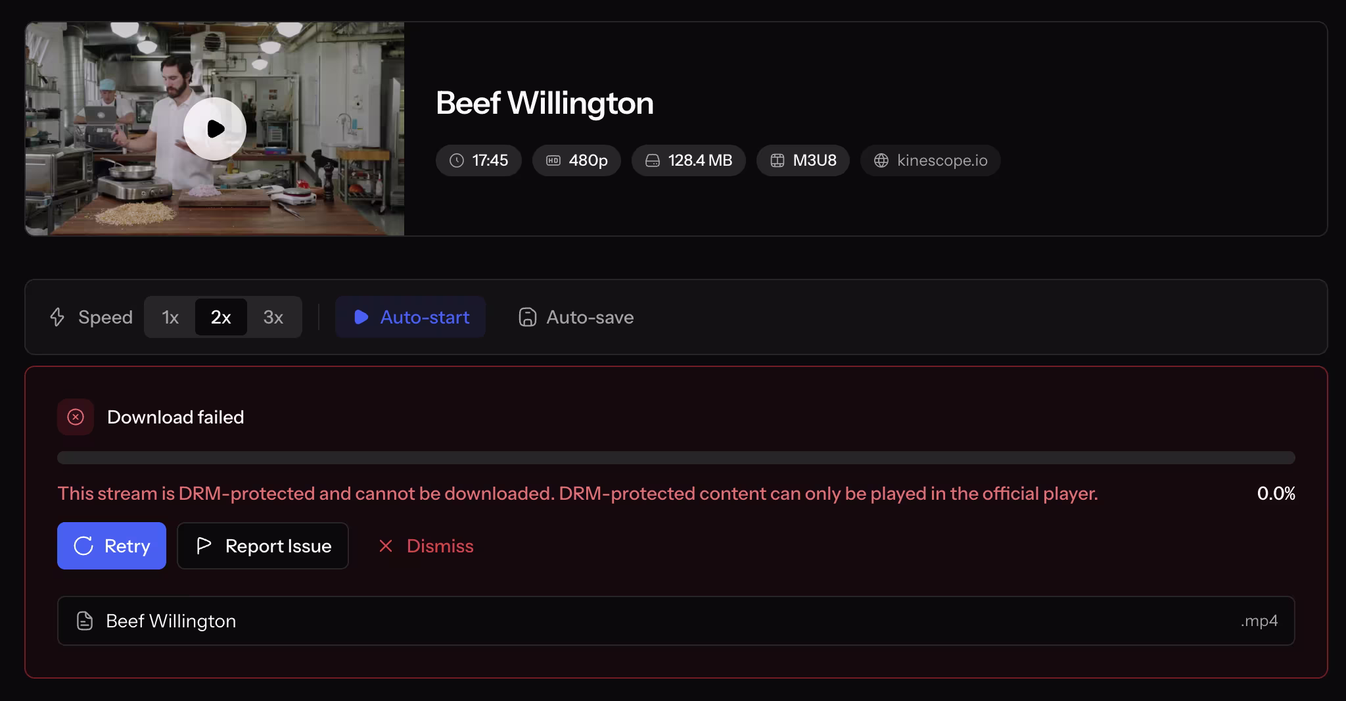
Task: Click the download progress bar
Action: 676,458
